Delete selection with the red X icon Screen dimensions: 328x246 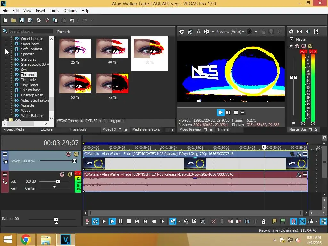click(x=213, y=221)
